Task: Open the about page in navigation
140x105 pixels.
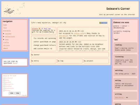Action: pos(5,48)
